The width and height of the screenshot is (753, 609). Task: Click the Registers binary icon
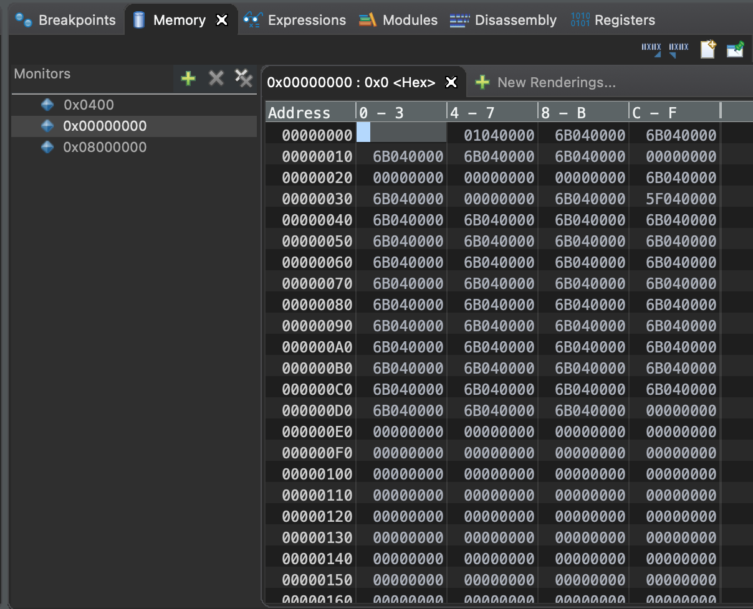pyautogui.click(x=580, y=20)
